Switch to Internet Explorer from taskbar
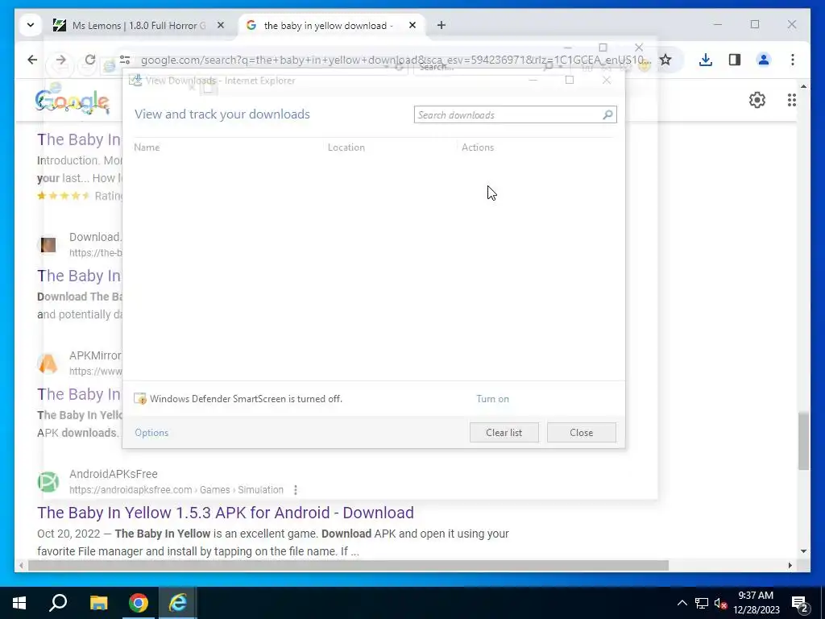 178,603
